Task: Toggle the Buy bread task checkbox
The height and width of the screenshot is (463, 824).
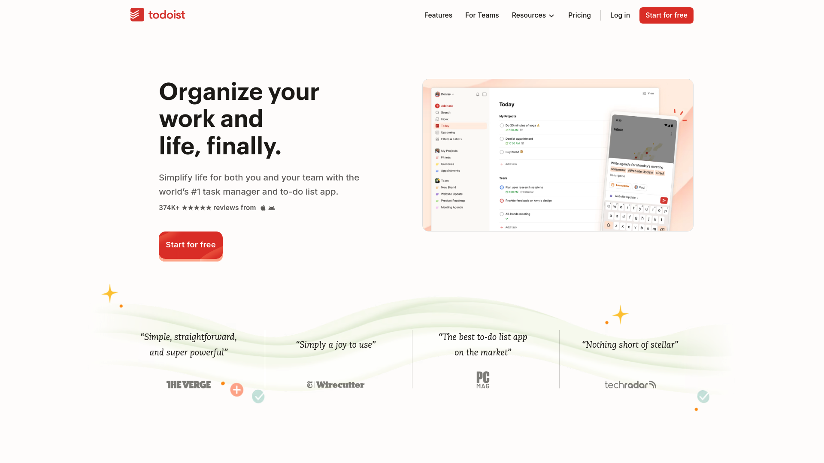Action: [x=501, y=151]
